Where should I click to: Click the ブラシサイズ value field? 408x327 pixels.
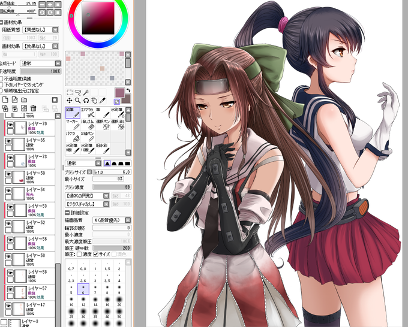click(112, 172)
